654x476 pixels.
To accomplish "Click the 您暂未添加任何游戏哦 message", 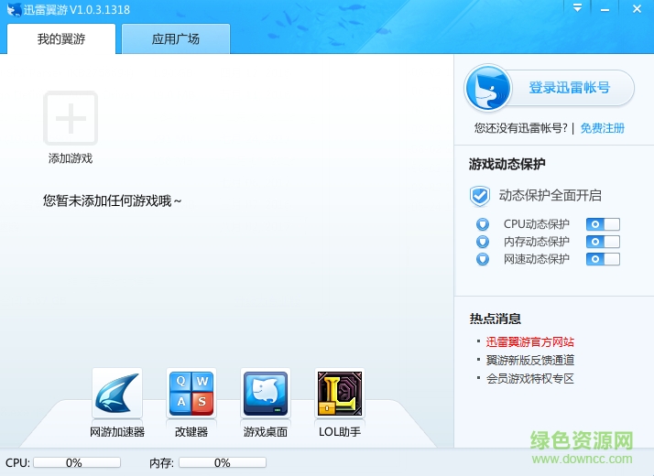I will [112, 200].
